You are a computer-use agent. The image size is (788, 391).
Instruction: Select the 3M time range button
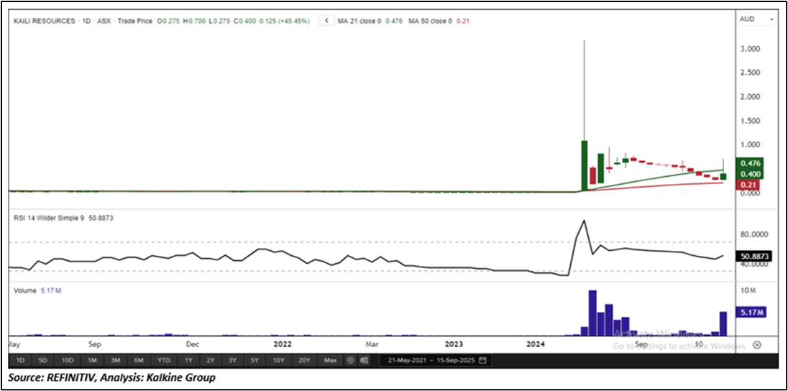click(115, 360)
